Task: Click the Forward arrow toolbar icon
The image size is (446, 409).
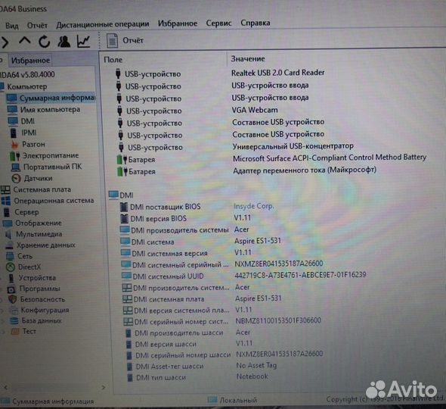Action: [x=5, y=42]
